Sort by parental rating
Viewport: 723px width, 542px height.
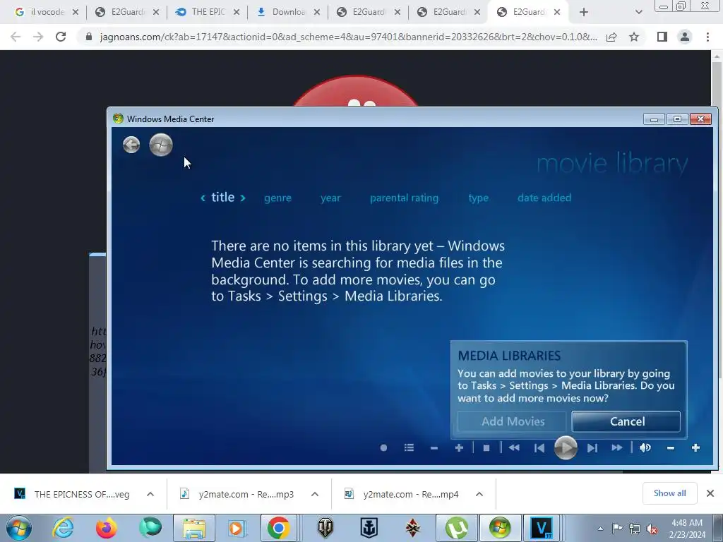click(404, 198)
